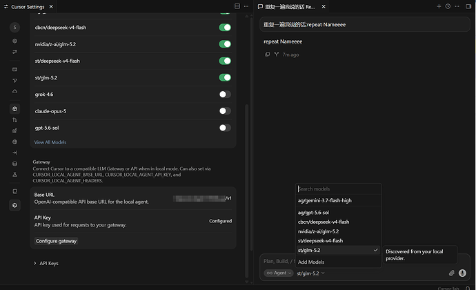Focus the Search models field
Image resolution: width=476 pixels, height=290 pixels.
click(x=338, y=188)
